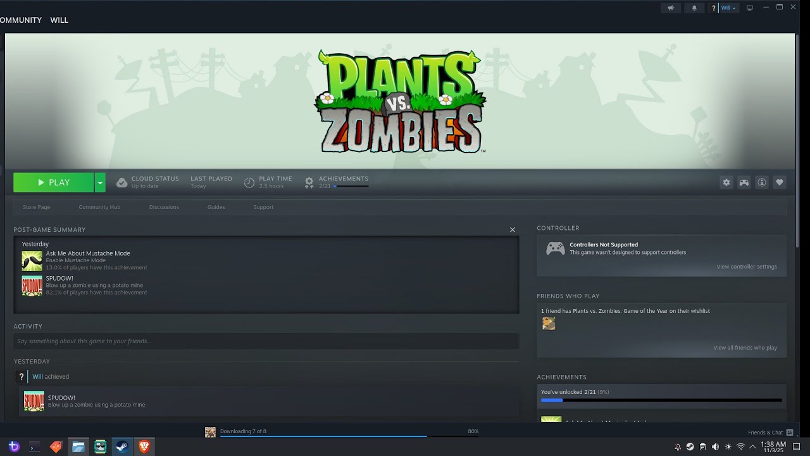Open View all friends who play link

pos(745,348)
